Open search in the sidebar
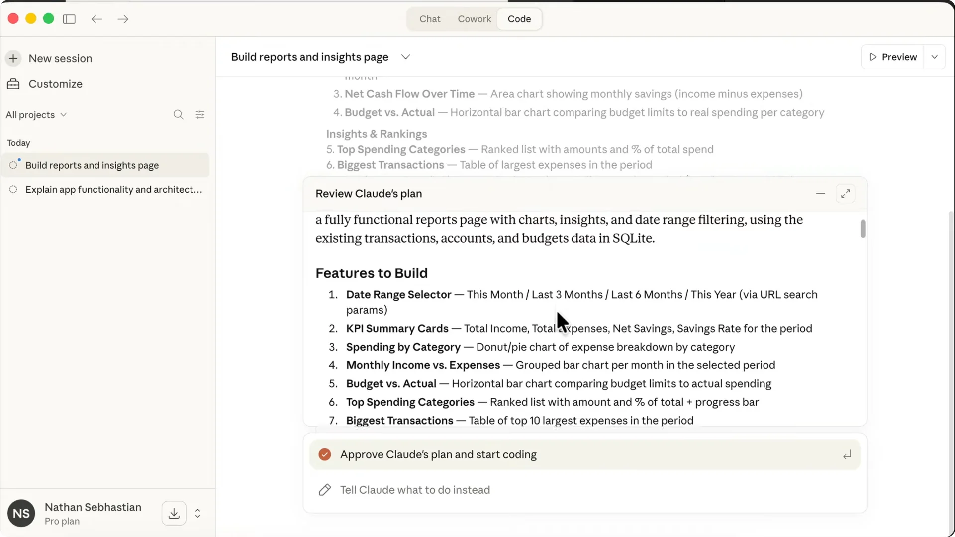This screenshot has width=955, height=537. pos(178,115)
